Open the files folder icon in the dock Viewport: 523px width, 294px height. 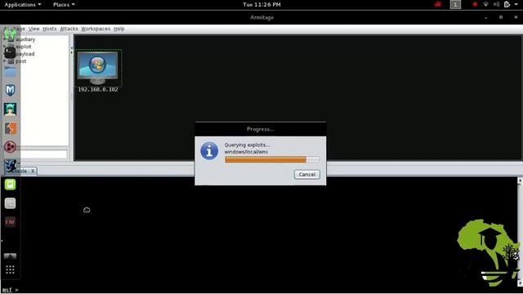click(10, 72)
